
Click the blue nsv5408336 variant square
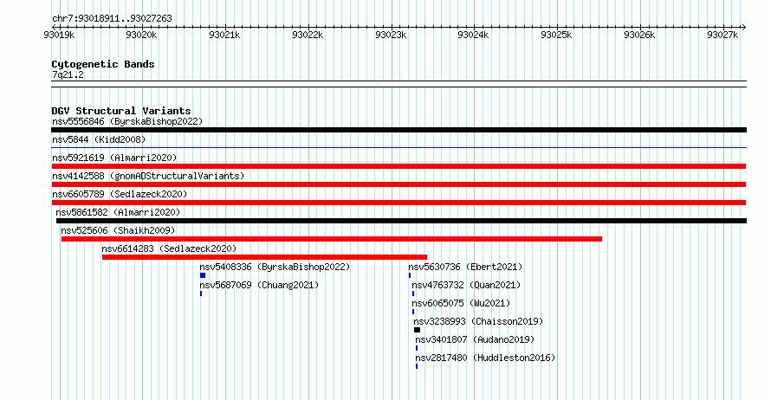coord(203,275)
